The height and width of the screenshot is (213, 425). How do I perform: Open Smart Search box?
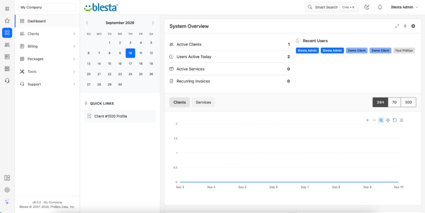tap(331, 7)
